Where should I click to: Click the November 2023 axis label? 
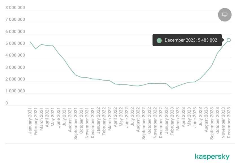coord(223,123)
